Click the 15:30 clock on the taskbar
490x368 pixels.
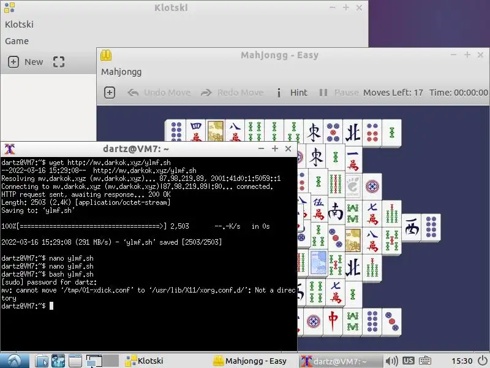click(x=462, y=361)
